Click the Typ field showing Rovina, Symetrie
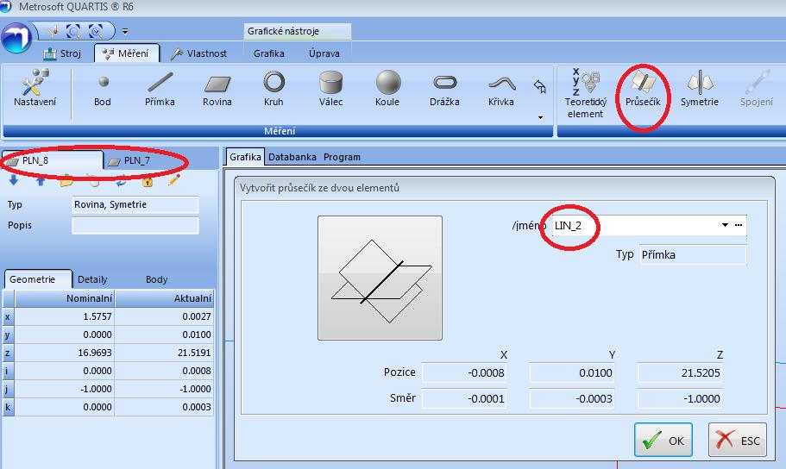 [x=135, y=204]
